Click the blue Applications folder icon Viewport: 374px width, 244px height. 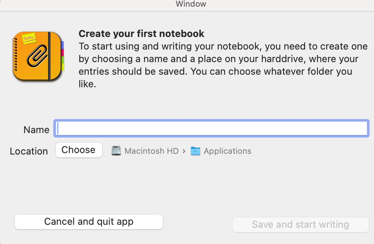click(196, 151)
